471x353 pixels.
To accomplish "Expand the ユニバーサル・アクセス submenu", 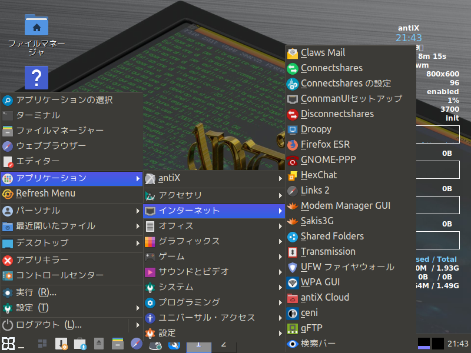I will [214, 318].
